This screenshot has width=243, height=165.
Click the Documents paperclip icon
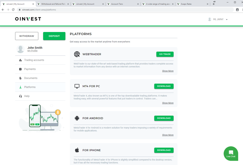[x=21, y=78]
